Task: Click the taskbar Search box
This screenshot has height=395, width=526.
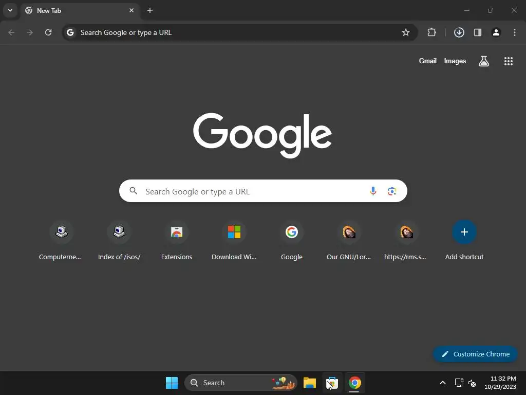Action: pyautogui.click(x=240, y=383)
